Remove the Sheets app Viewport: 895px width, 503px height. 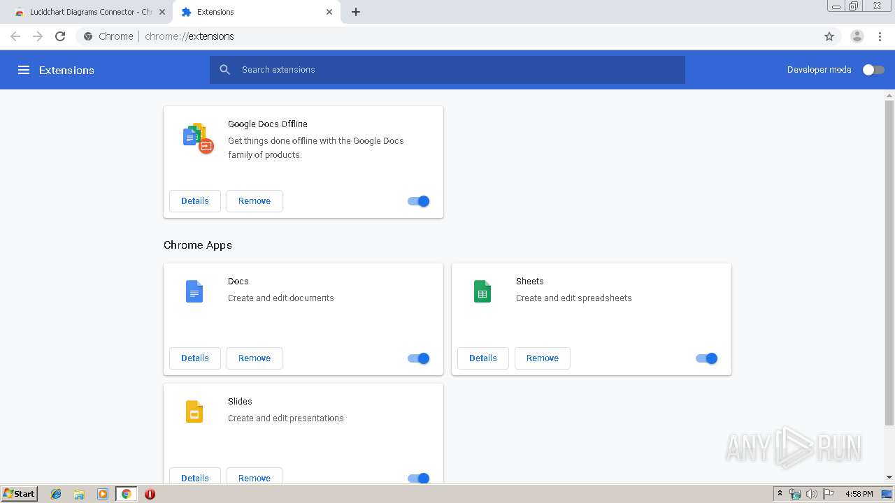543,358
